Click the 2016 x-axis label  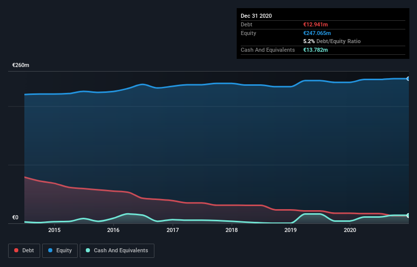[x=113, y=230]
